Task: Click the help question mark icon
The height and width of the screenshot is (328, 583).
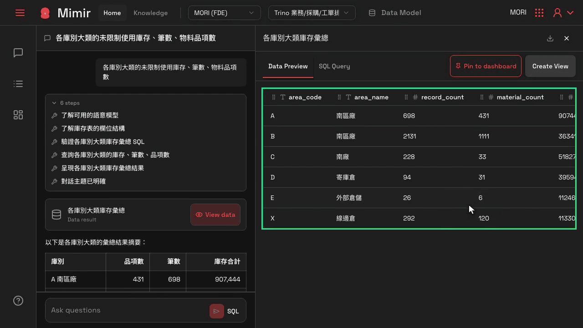Action: click(18, 301)
